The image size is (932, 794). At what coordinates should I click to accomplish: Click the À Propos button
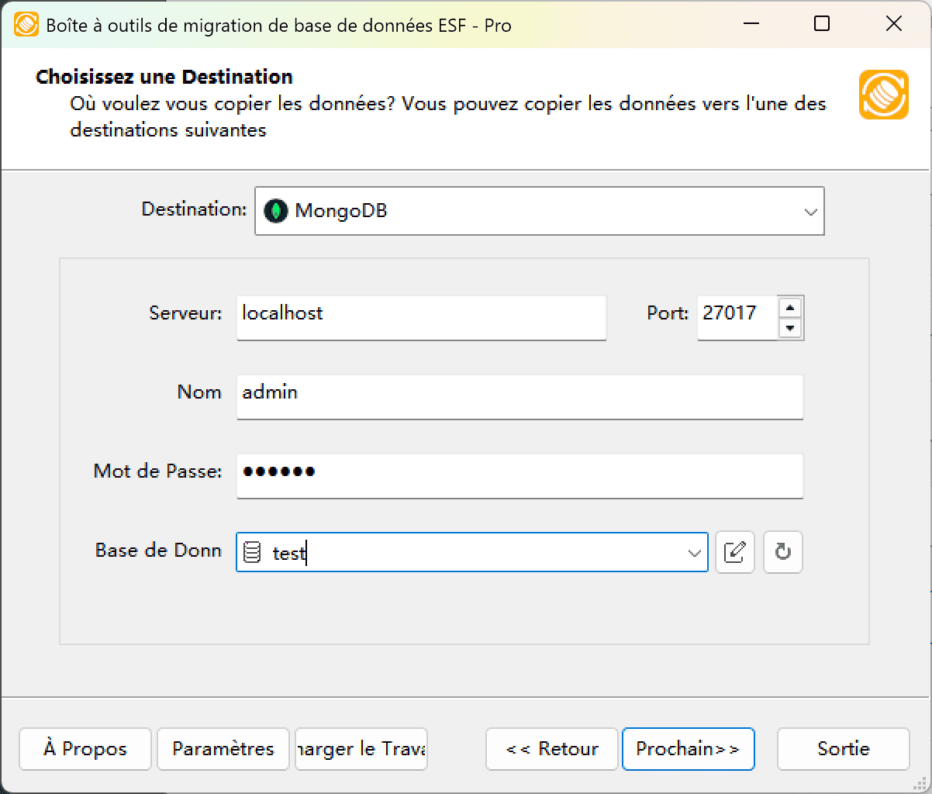click(x=85, y=749)
